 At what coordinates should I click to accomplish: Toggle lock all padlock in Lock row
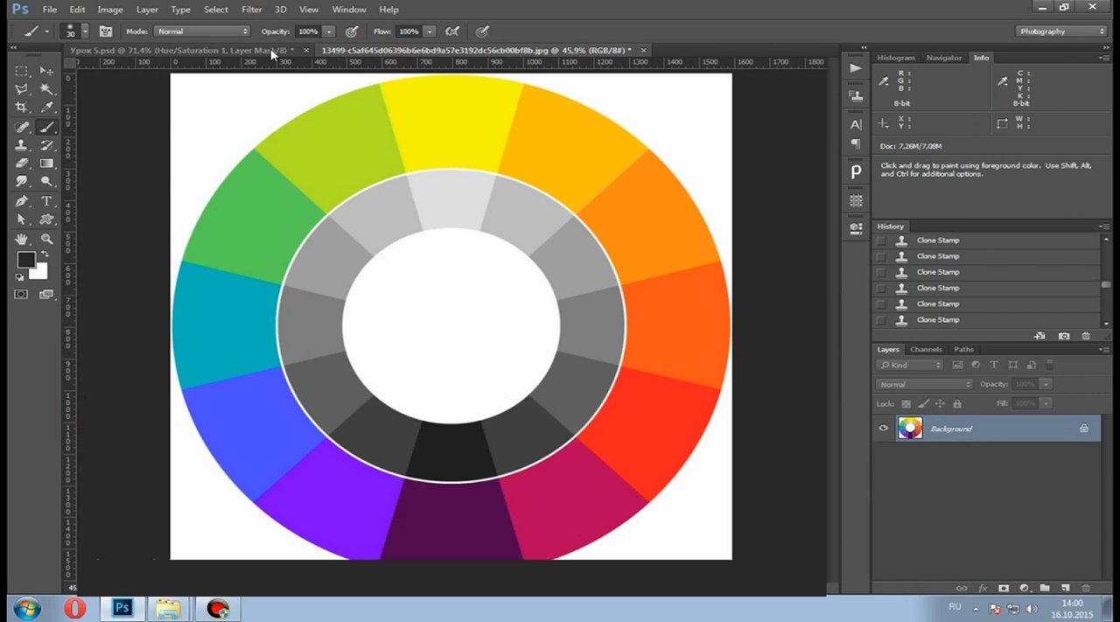coord(956,404)
